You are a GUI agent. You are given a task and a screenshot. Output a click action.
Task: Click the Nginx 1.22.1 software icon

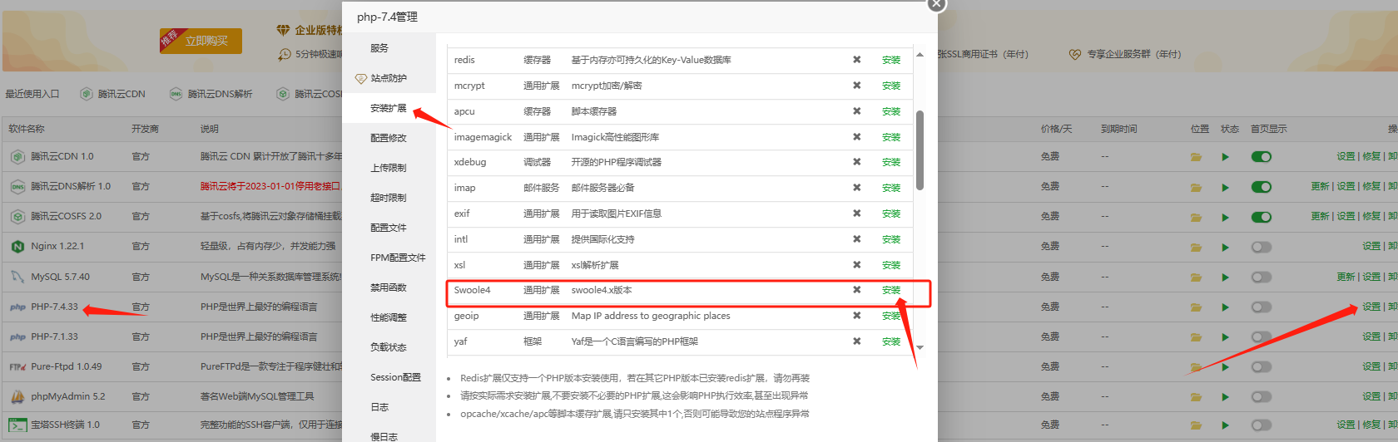[x=17, y=247]
